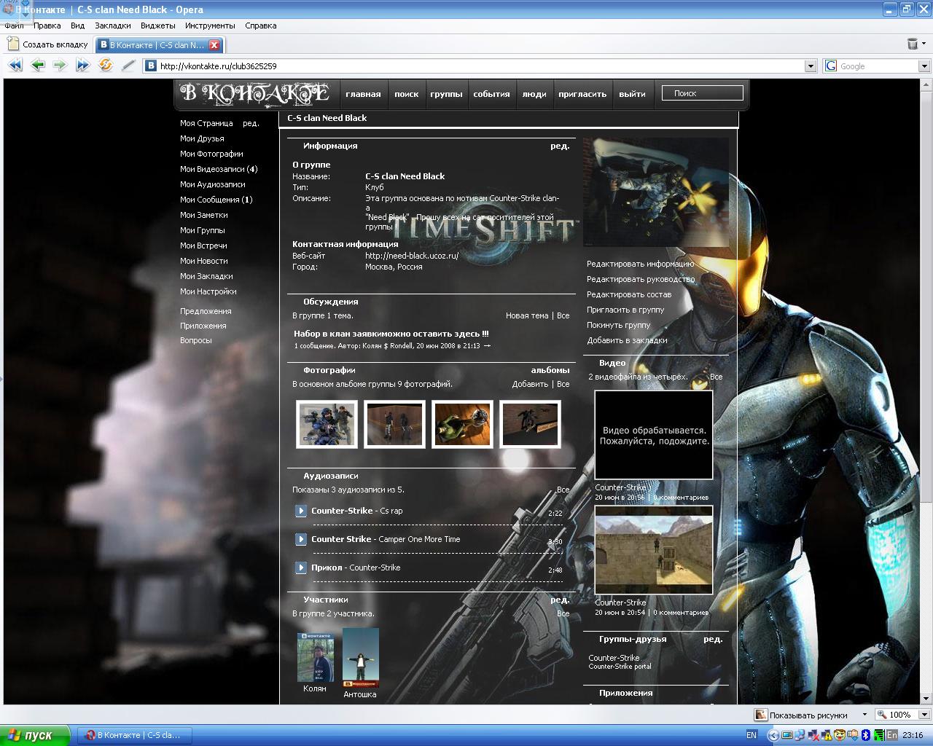Click the Поиск search field in header
Screen dimensions: 933x746
pyautogui.click(x=703, y=93)
